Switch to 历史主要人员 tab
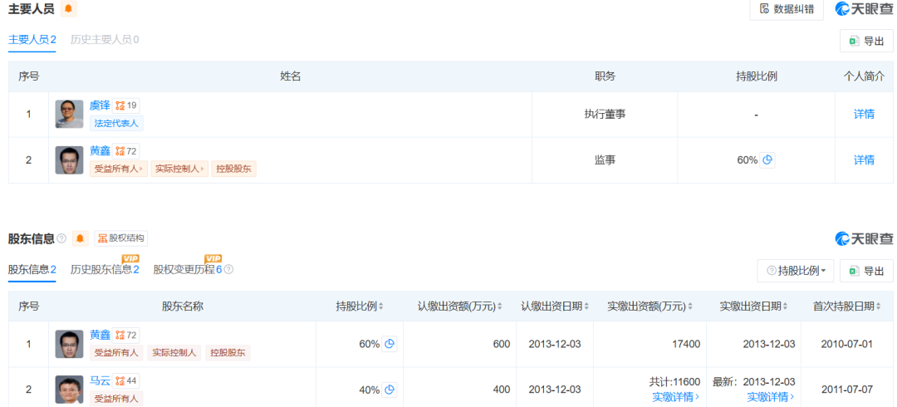This screenshot has height=407, width=897. click(104, 39)
